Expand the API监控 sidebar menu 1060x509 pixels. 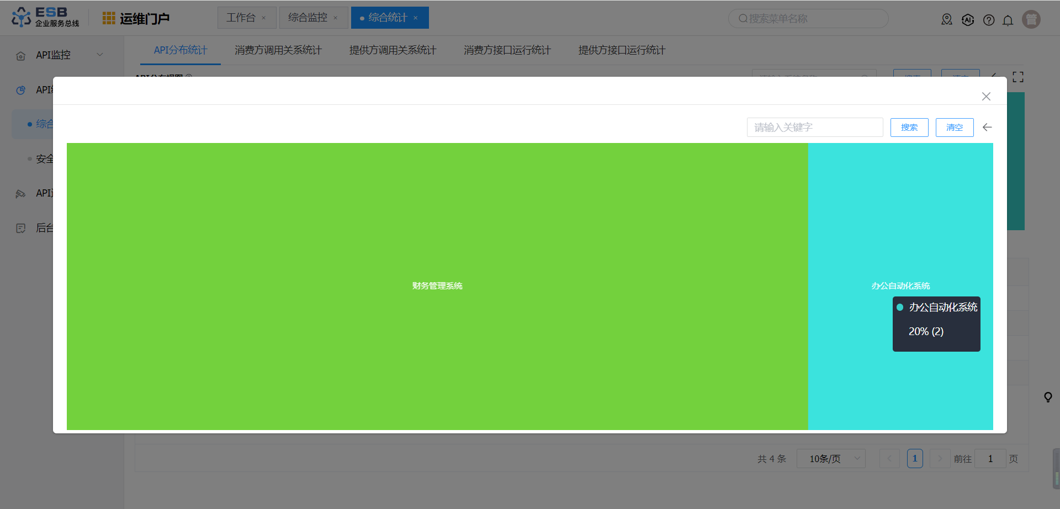tap(61, 55)
